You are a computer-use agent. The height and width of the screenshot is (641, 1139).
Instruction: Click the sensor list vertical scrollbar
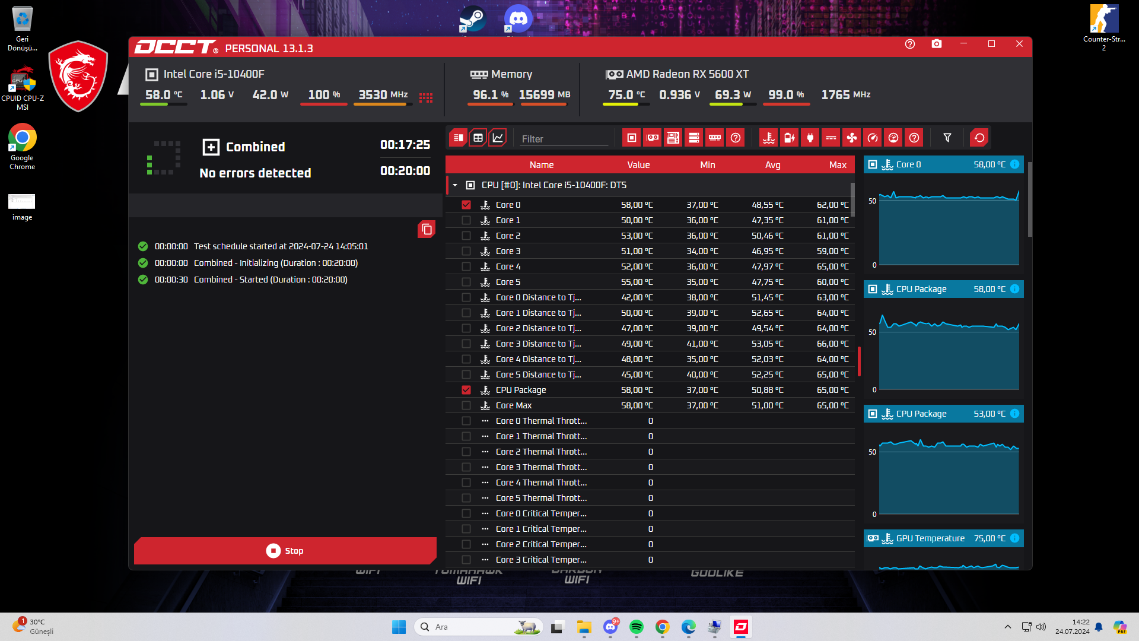point(853,199)
